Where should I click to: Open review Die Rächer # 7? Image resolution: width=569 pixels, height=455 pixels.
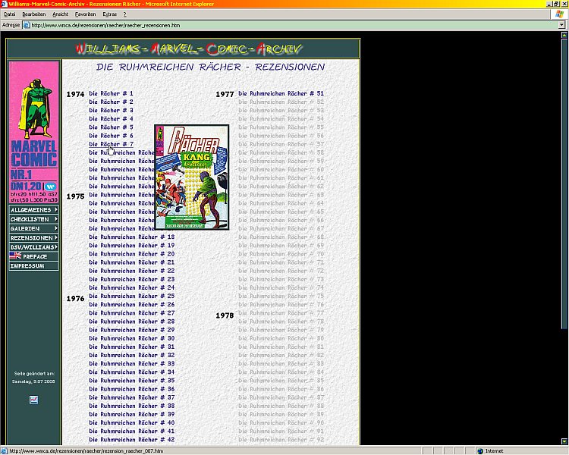point(111,144)
